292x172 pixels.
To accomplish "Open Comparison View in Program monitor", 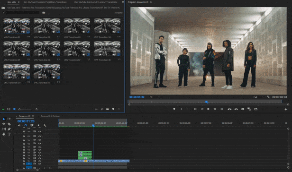I will (249, 109).
